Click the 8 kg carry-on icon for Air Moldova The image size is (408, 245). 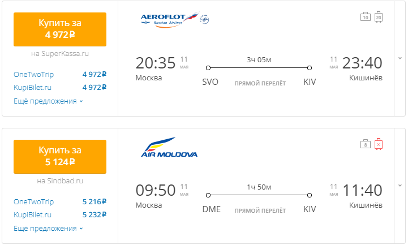(366, 144)
